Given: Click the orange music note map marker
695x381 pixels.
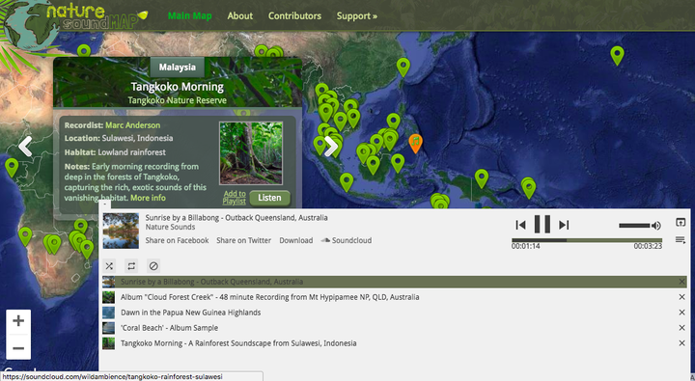Looking at the screenshot, I should [415, 143].
